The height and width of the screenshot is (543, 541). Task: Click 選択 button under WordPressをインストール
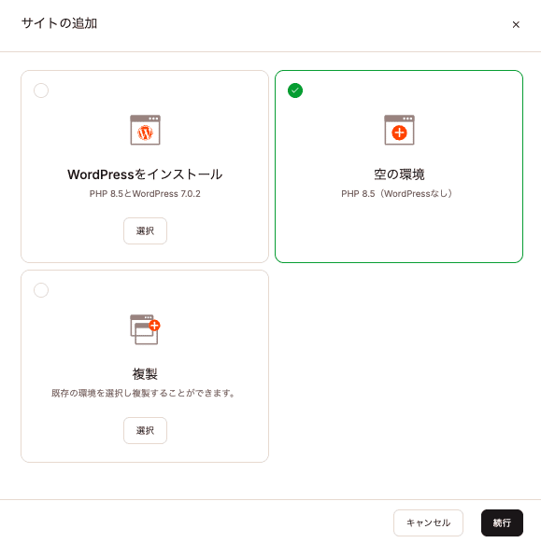point(145,230)
